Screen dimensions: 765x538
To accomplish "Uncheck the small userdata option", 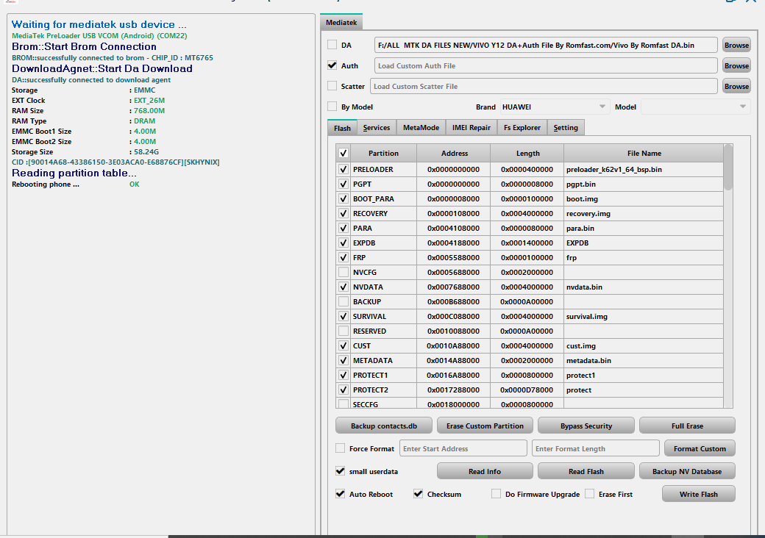I will point(340,471).
